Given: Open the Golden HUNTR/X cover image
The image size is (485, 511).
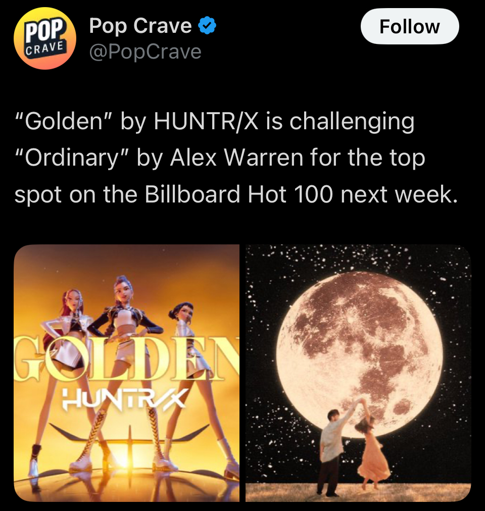Looking at the screenshot, I should [x=126, y=373].
